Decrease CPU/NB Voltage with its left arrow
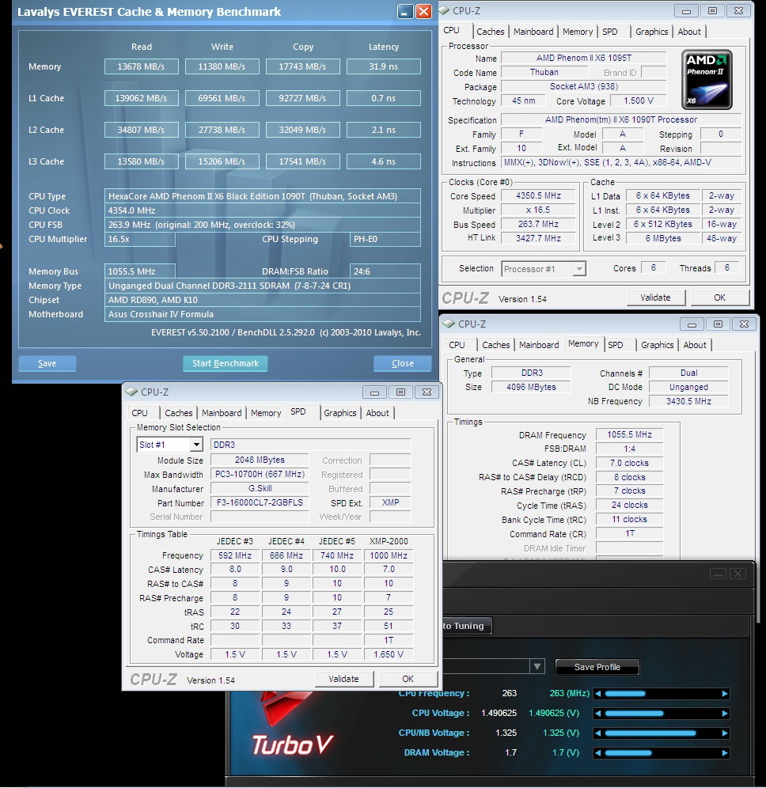This screenshot has width=766, height=788. coord(597,733)
